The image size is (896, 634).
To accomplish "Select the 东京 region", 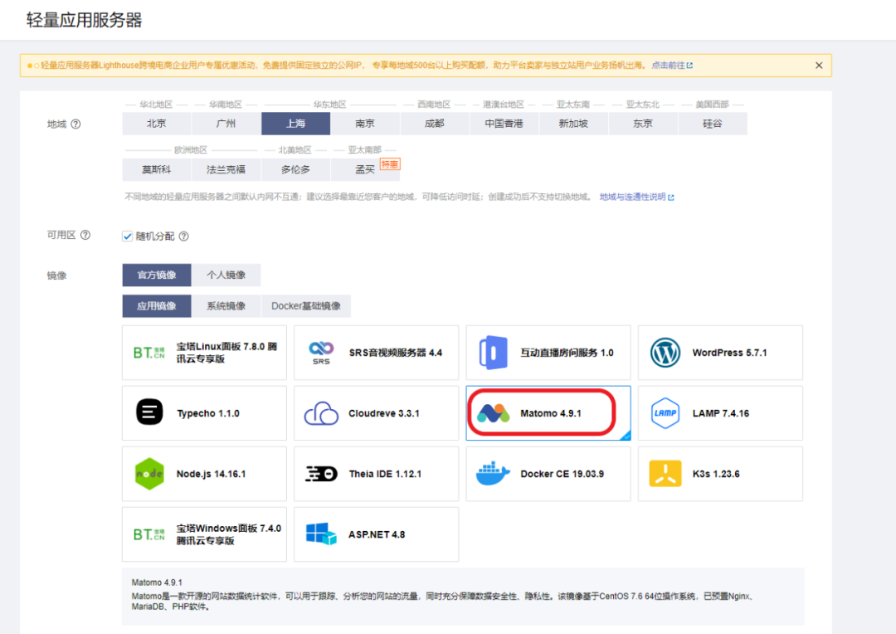I will click(643, 124).
